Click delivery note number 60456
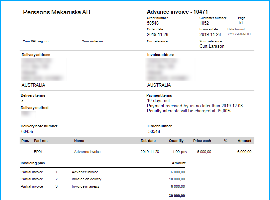The height and width of the screenshot is (200, 270). [x=27, y=132]
